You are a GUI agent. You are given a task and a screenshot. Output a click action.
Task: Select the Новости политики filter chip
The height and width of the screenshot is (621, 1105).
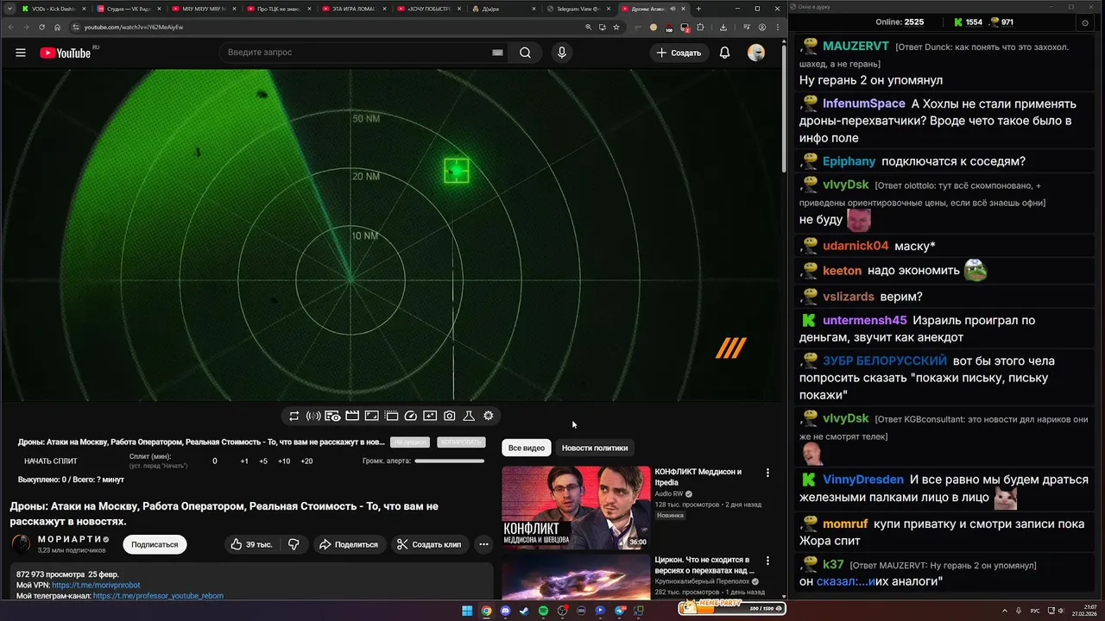(x=595, y=448)
